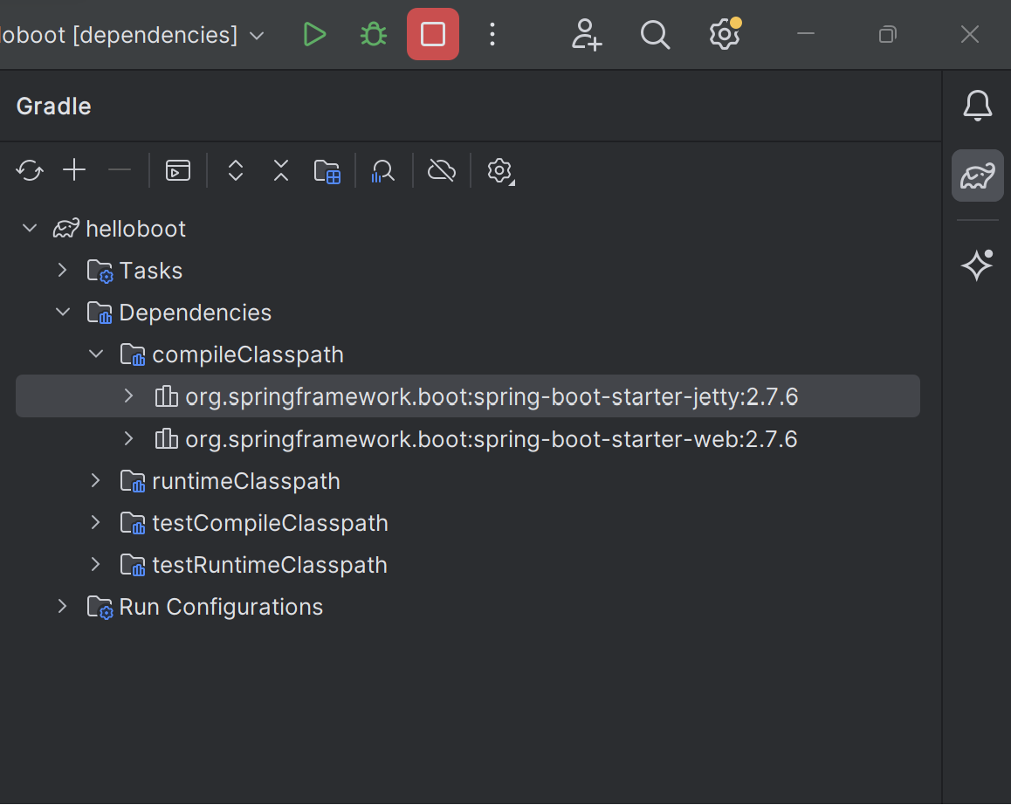This screenshot has width=1011, height=805.
Task: Open IDE settings gear in title bar
Action: tap(725, 34)
